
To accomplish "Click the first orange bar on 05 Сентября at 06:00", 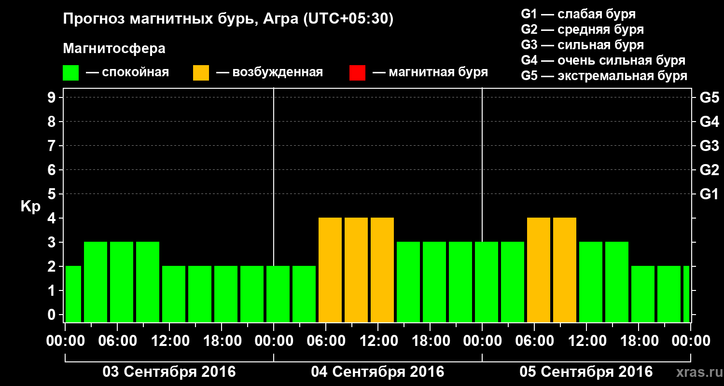I will pyautogui.click(x=539, y=270).
